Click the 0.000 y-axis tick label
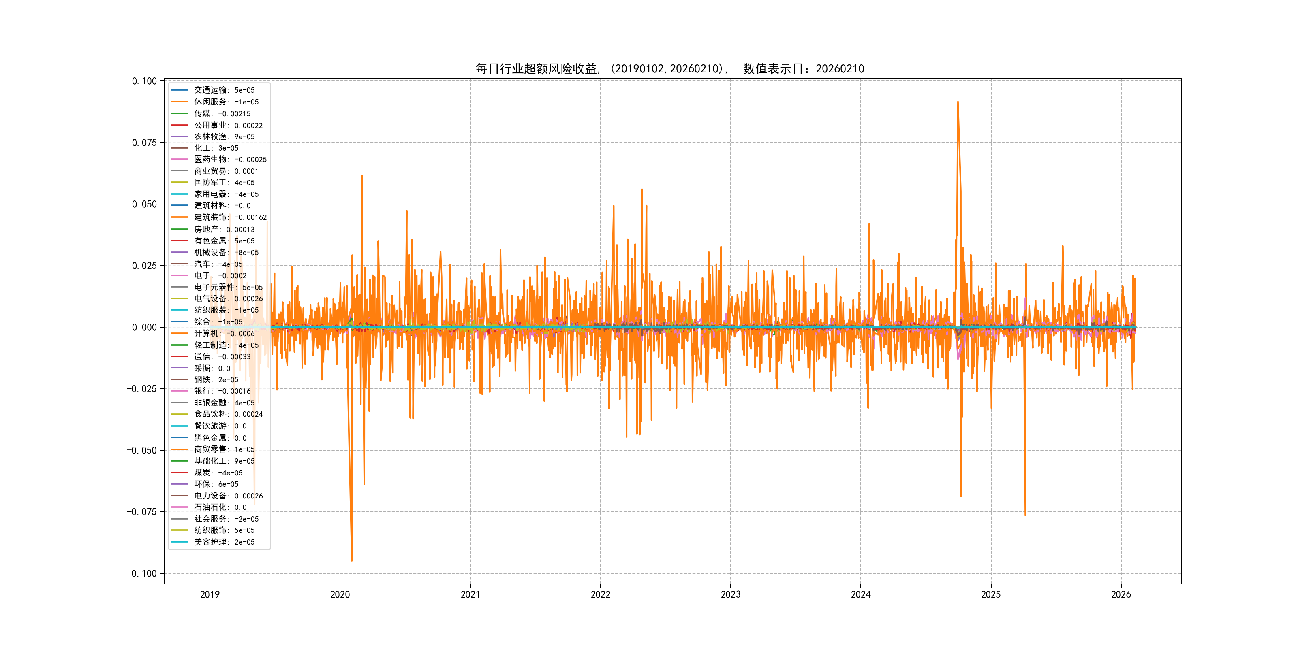This screenshot has width=1313, height=656. tap(144, 327)
